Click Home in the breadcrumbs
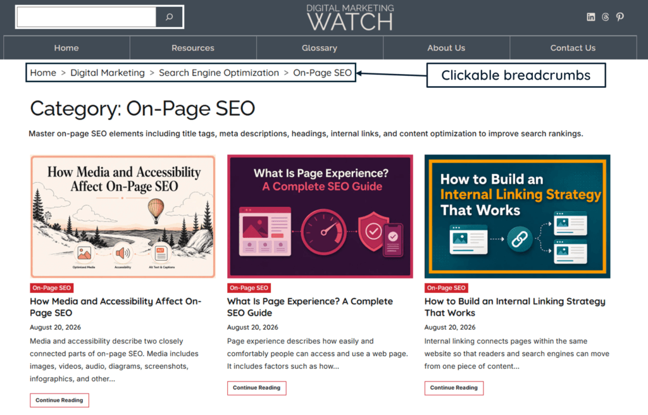Viewport: 648px width, 415px height. (43, 73)
